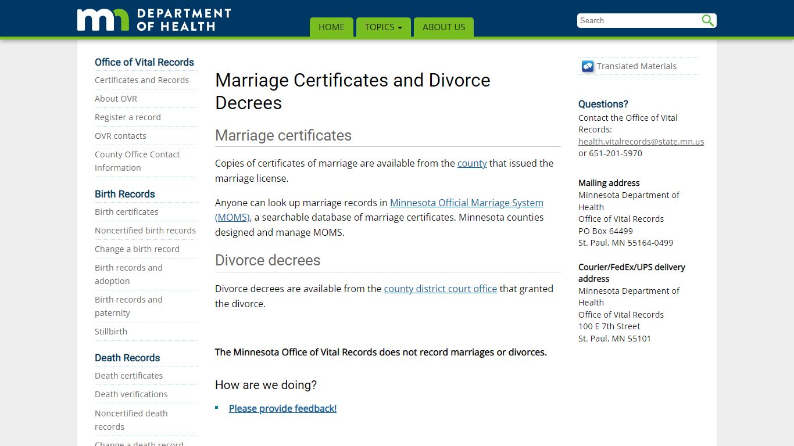
Task: Click the bold note about not recording marriages
Action: 381,353
